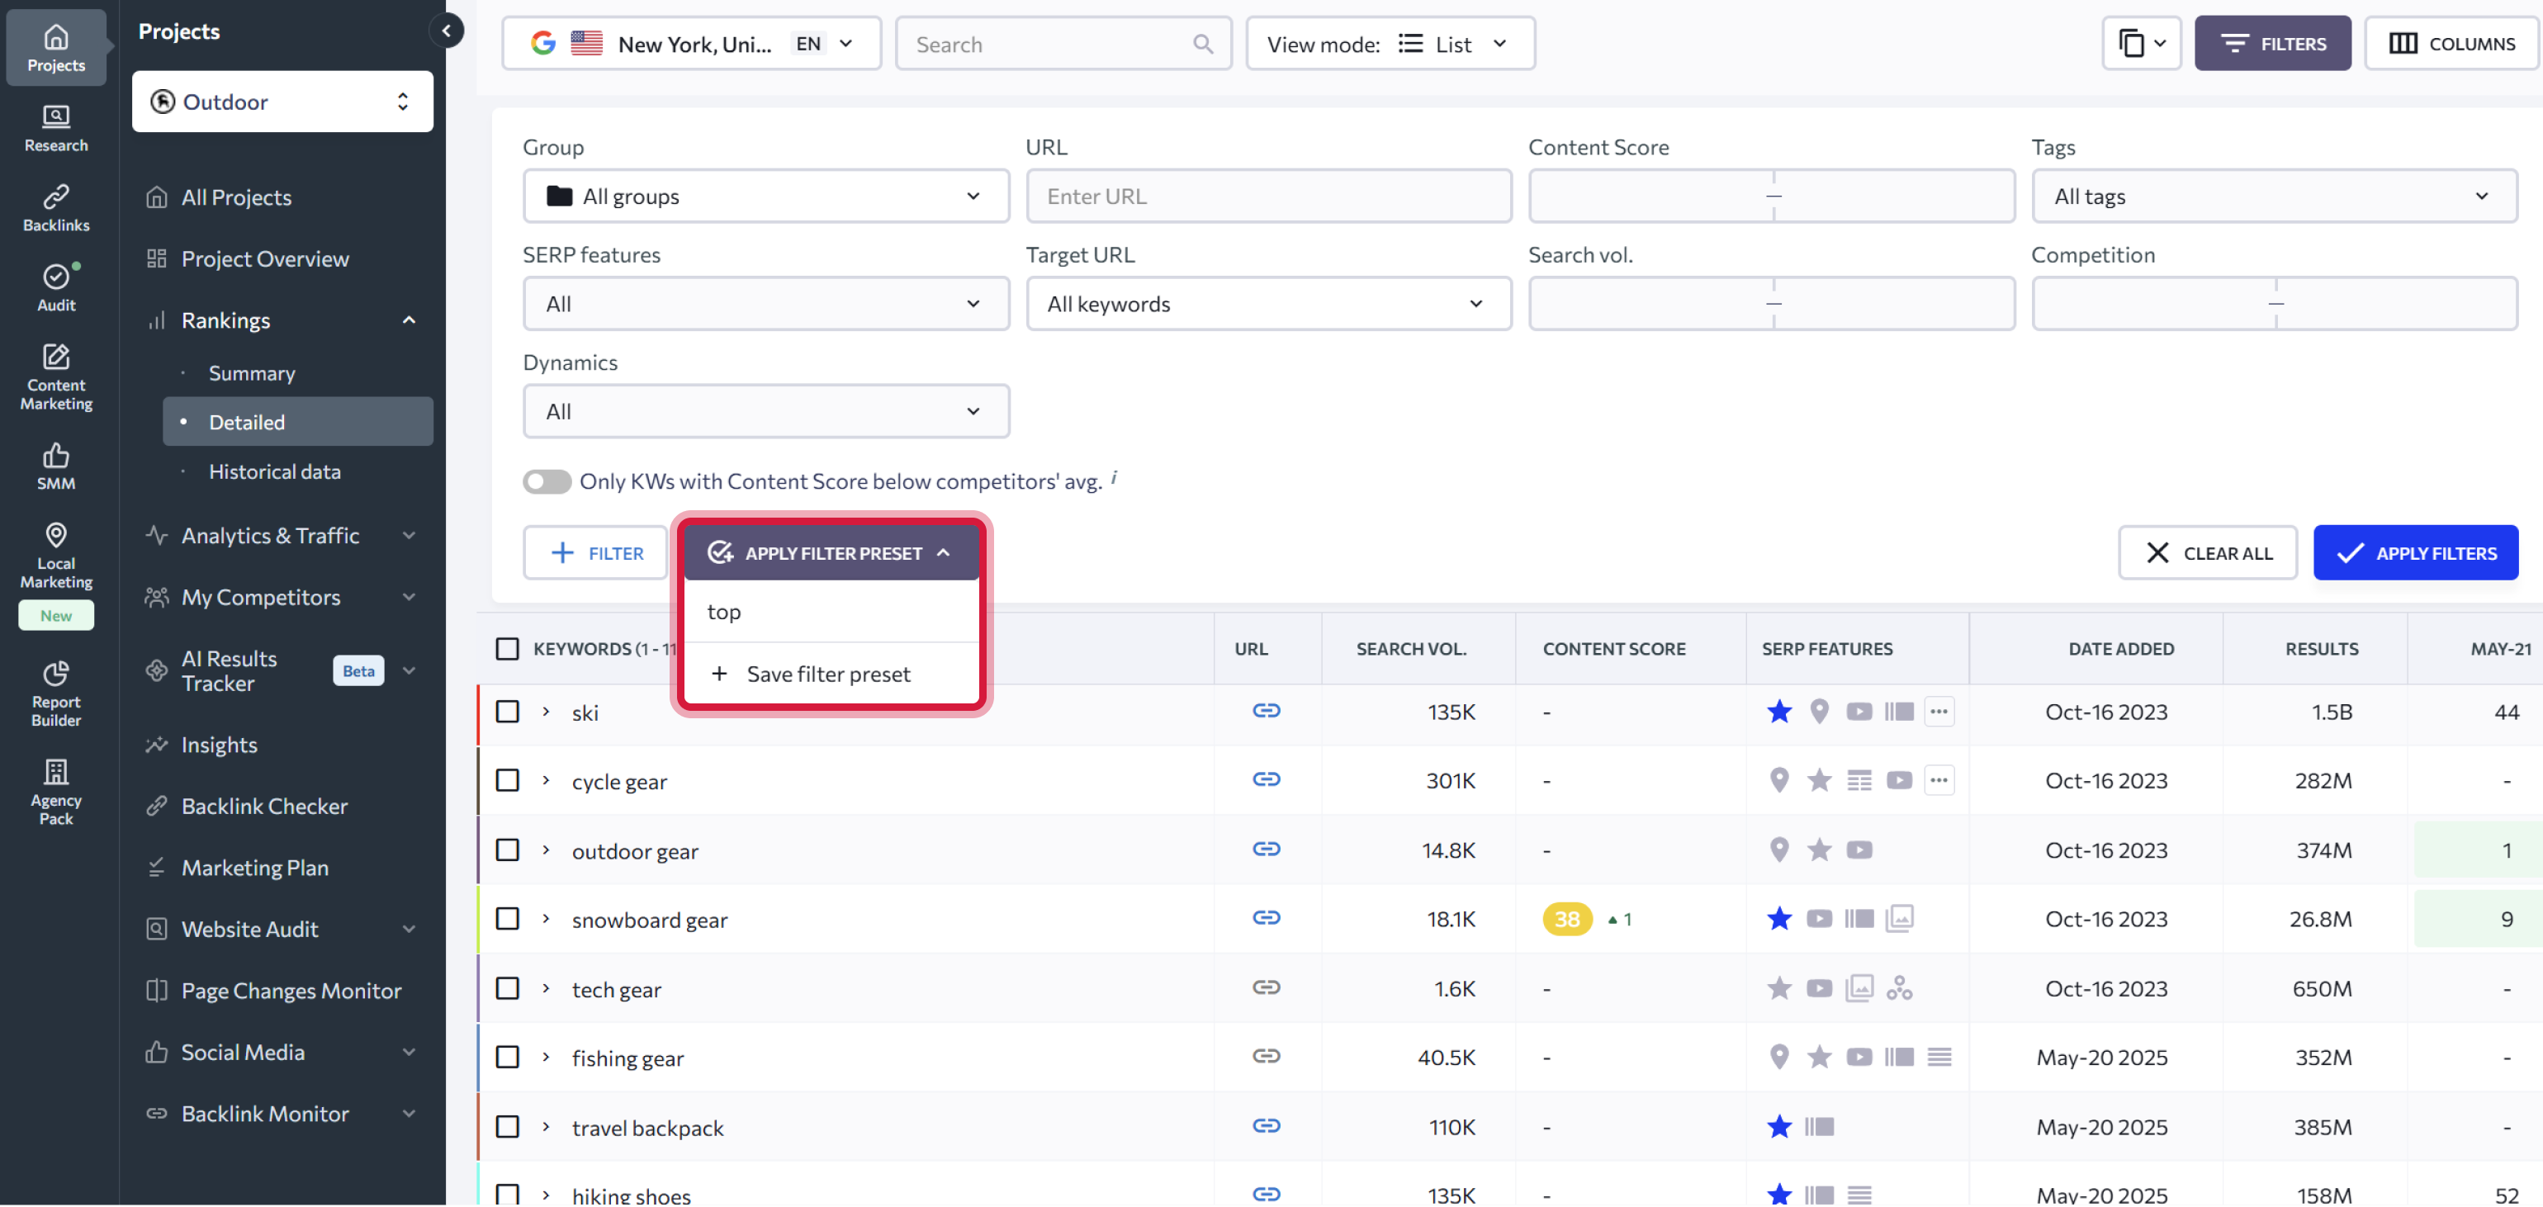Open Agency Pack building icon
Screen dimensions: 2543x1207
(56, 772)
